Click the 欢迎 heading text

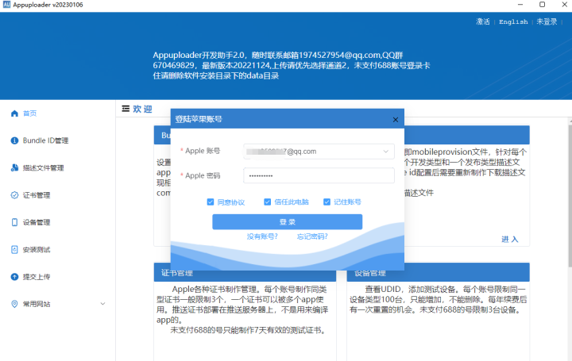143,109
